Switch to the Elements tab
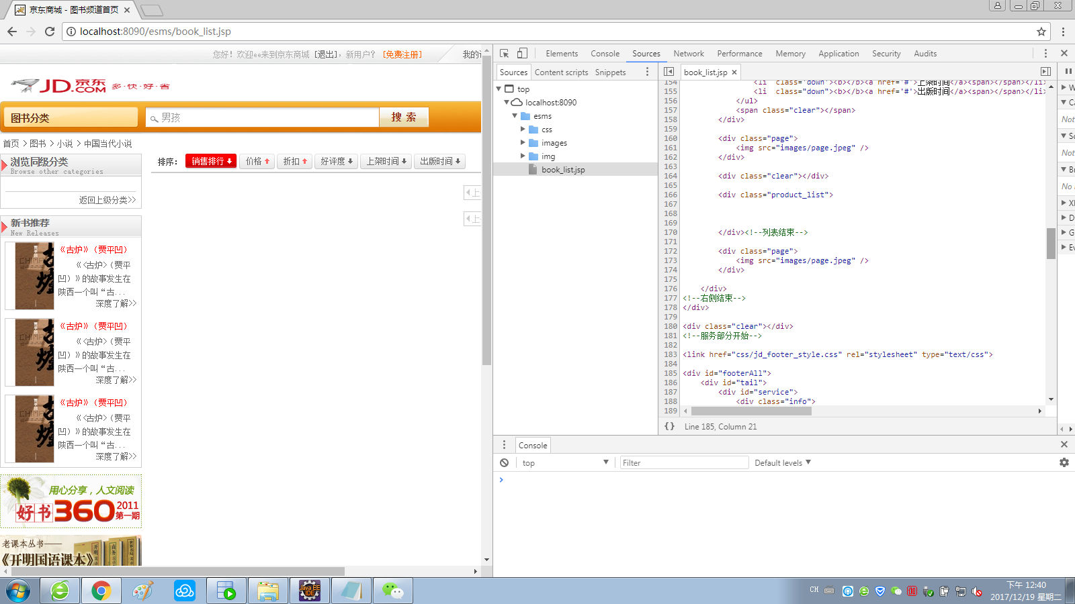 click(x=562, y=53)
